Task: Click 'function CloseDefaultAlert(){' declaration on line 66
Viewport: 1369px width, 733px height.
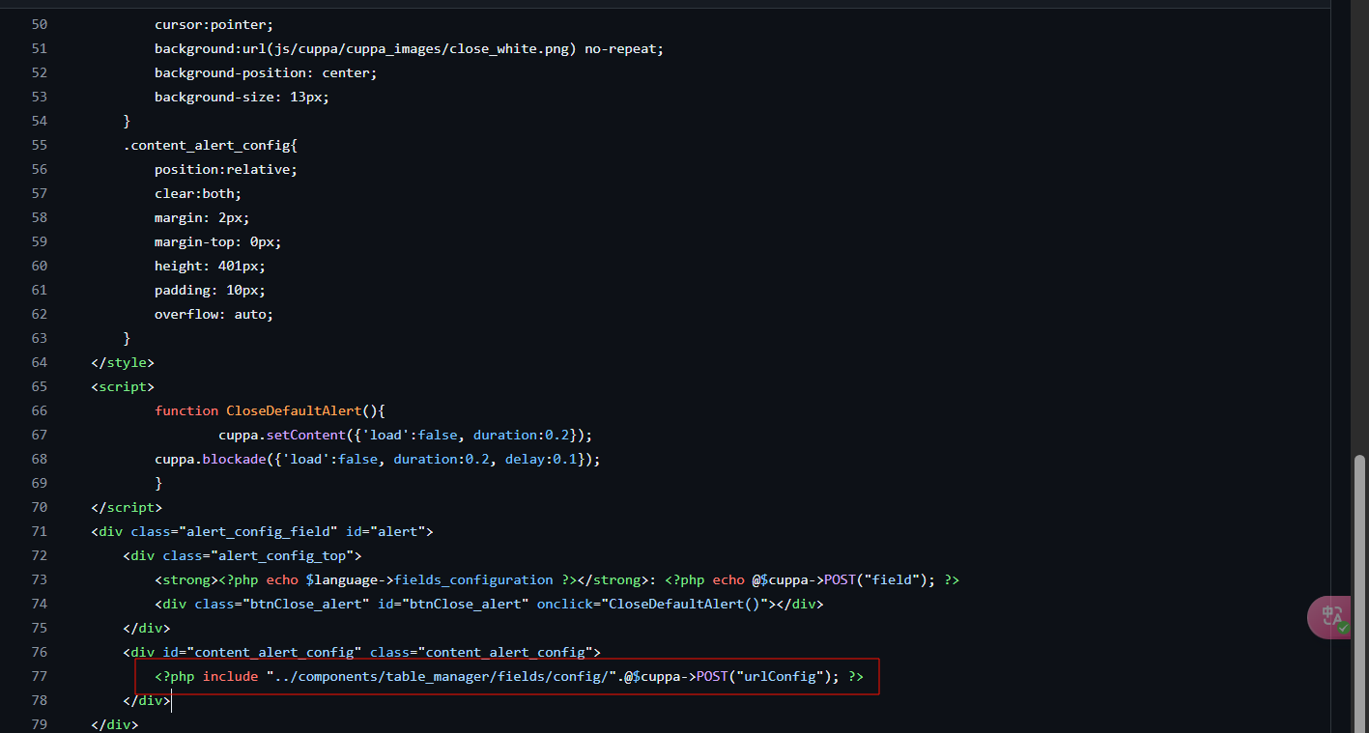Action: click(271, 410)
